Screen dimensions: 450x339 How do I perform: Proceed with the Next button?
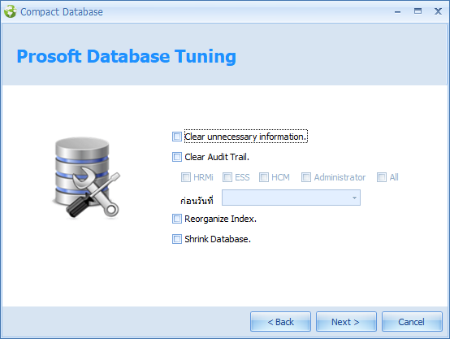[346, 322]
